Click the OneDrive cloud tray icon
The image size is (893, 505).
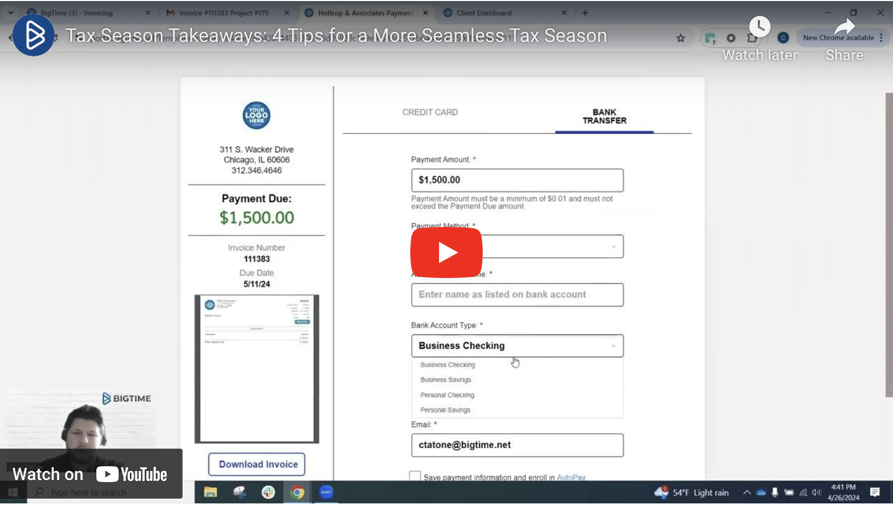click(x=761, y=492)
